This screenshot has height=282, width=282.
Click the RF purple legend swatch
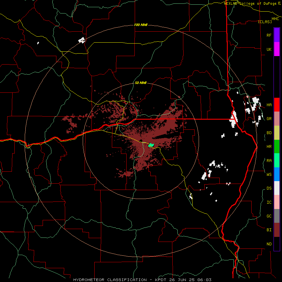[277, 35]
